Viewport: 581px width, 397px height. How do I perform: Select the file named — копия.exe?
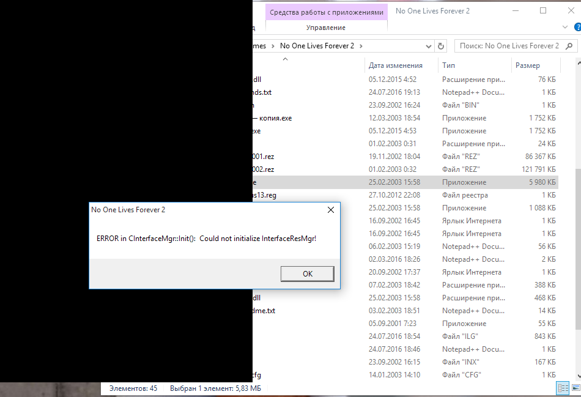pos(272,118)
